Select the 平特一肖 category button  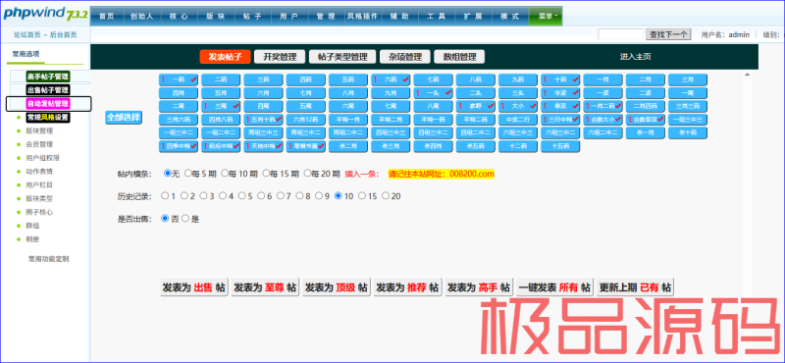pyautogui.click(x=348, y=120)
